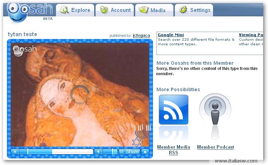This screenshot has height=165, width=268.
Task: Click the 'published by:' label
Action: click(121, 36)
